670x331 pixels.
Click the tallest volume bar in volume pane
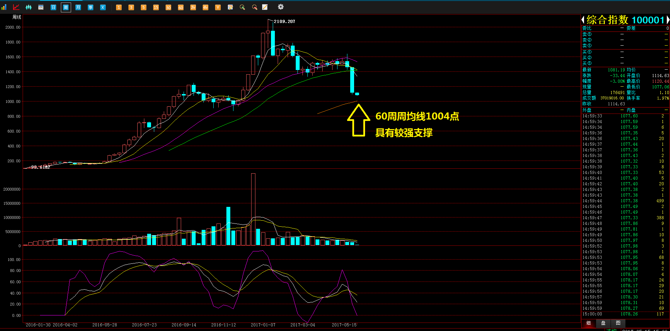click(x=253, y=209)
